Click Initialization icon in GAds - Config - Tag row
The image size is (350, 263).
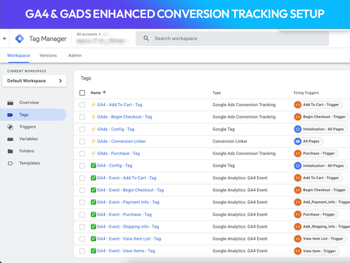pos(298,129)
